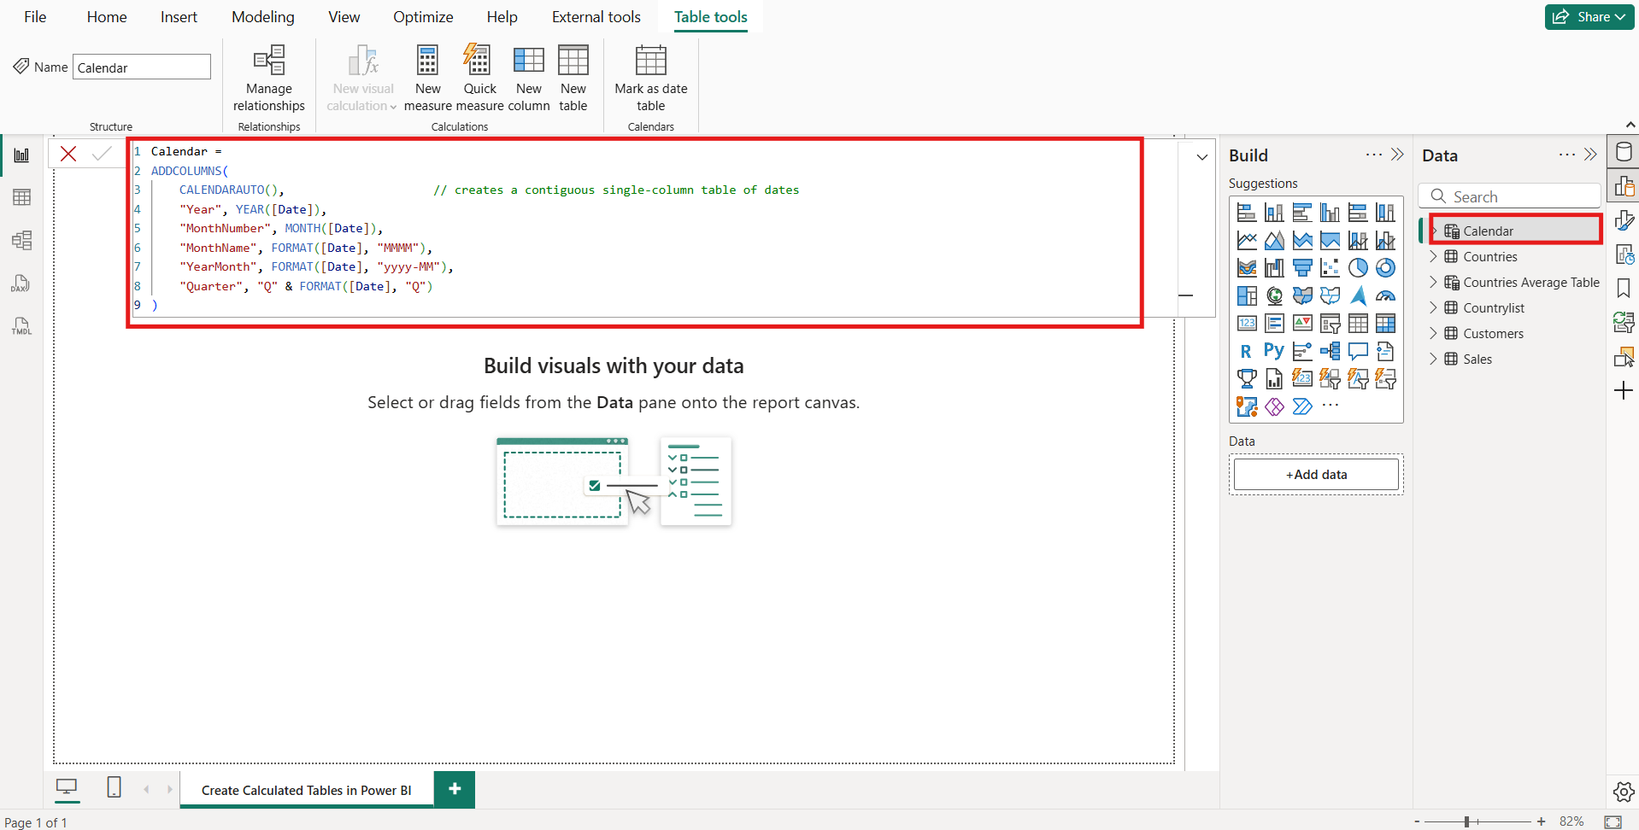Viewport: 1639px width, 830px height.
Task: Click the Mark as date table icon
Action: point(650,61)
